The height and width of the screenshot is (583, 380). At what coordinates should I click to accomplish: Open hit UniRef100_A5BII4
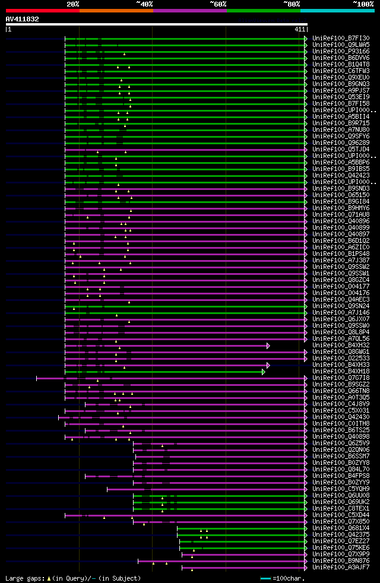click(341, 117)
